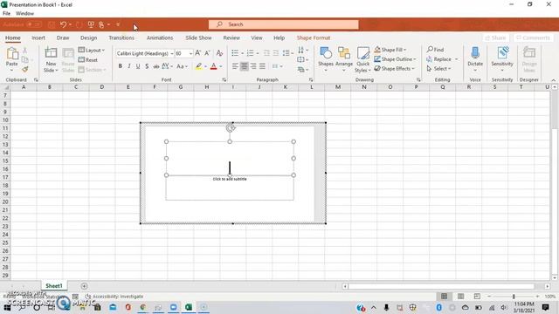Increase list indent level
This screenshot has height=314, width=559.
(x=276, y=53)
